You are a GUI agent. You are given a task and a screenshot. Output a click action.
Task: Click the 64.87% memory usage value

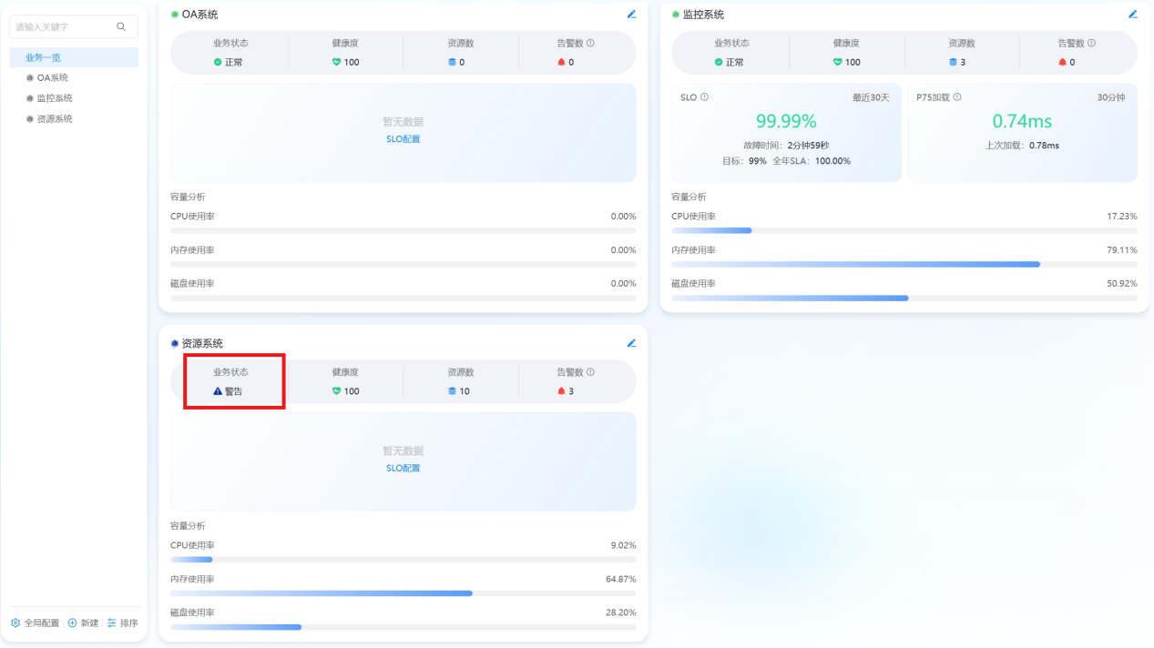pyautogui.click(x=621, y=579)
